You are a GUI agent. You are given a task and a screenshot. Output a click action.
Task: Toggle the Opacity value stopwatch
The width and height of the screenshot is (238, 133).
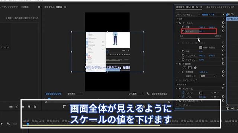click(183, 72)
